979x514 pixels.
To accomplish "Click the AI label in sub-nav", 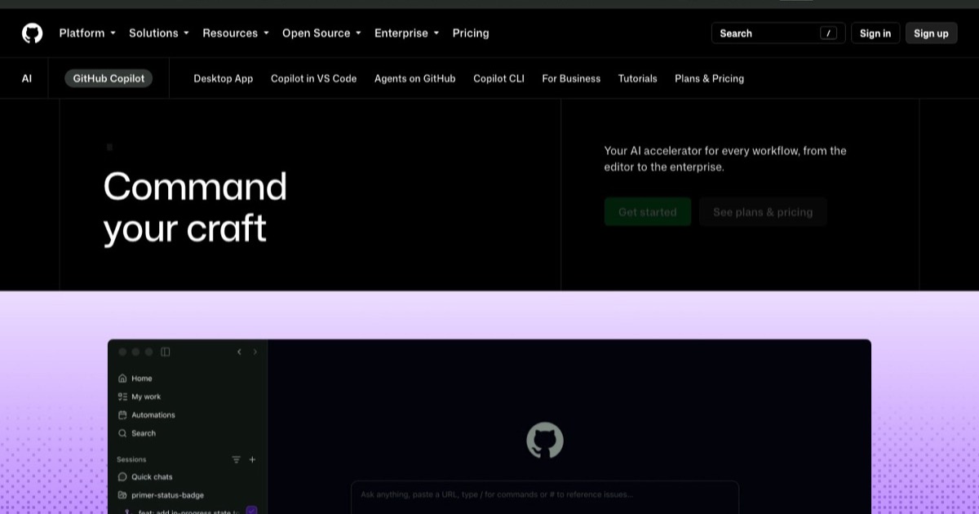I will click(27, 78).
